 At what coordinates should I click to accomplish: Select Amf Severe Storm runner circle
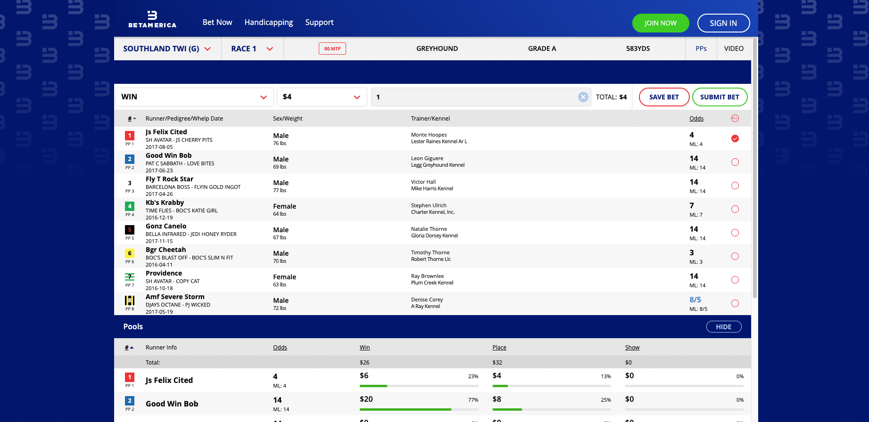pos(735,303)
